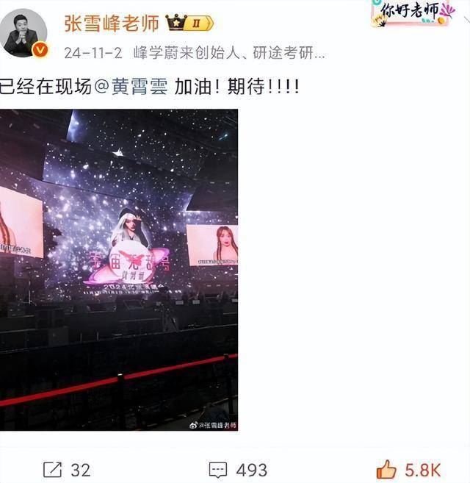Select the 24-11-2 post date

point(93,53)
